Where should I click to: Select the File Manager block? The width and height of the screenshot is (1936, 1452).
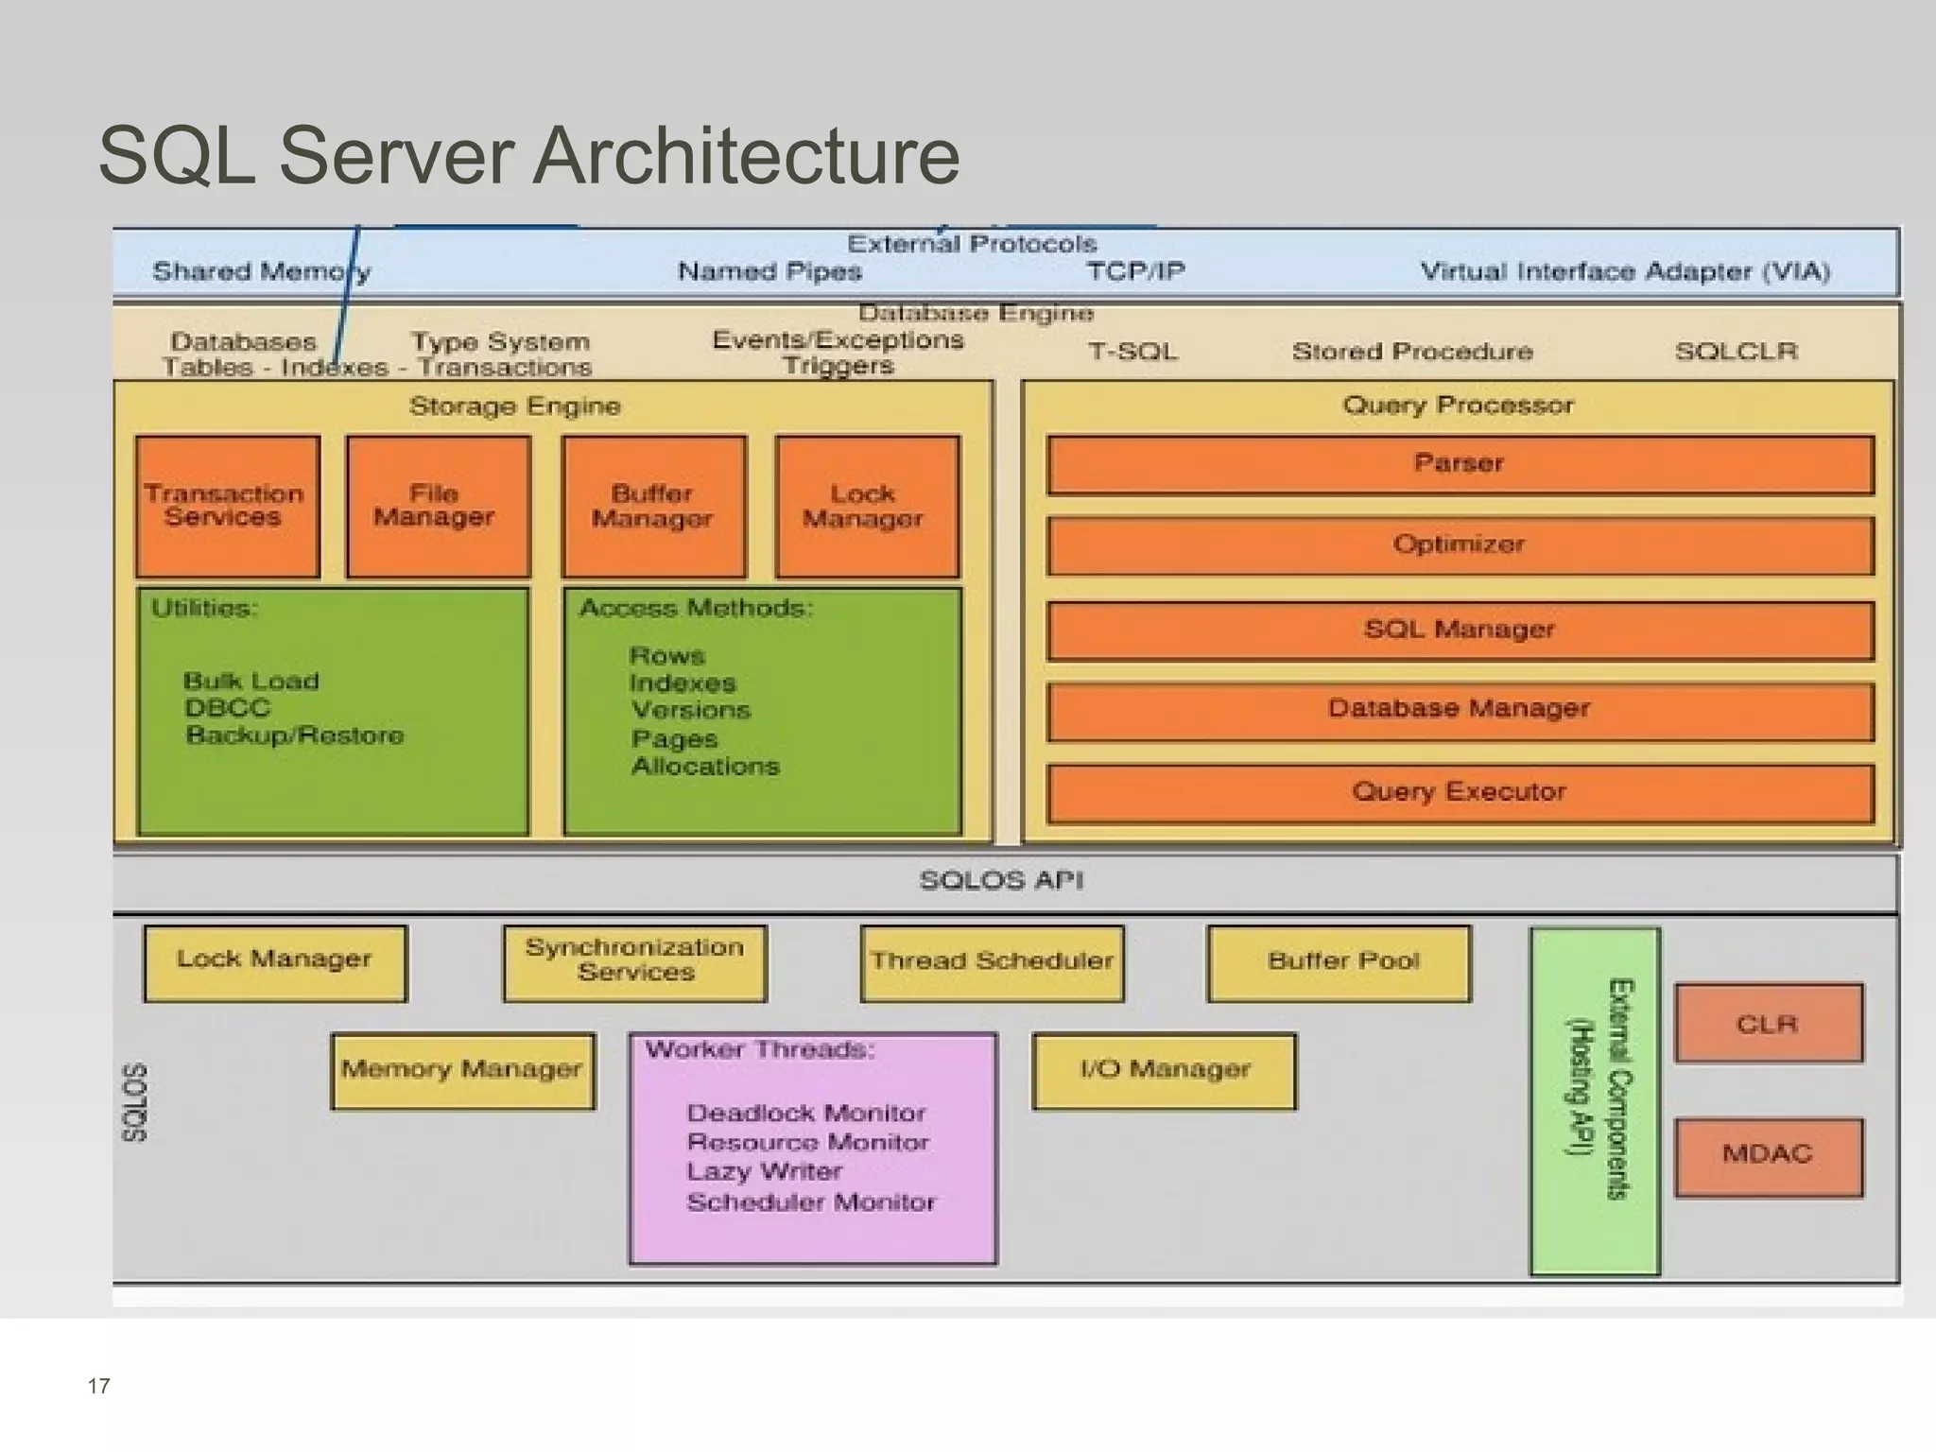pyautogui.click(x=438, y=506)
